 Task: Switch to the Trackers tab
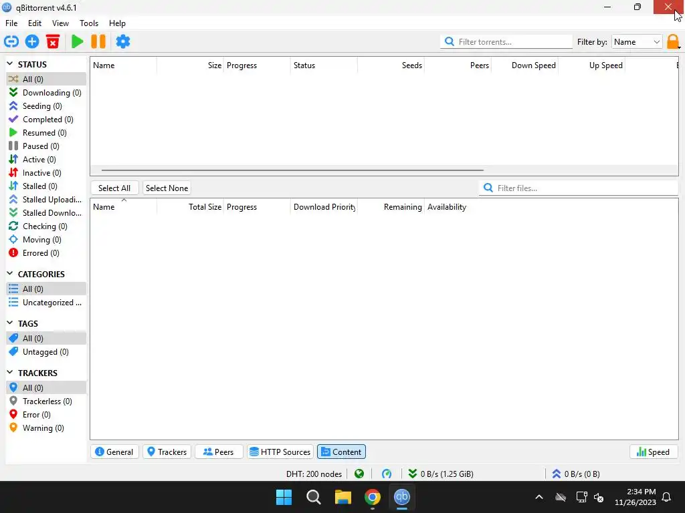coord(167,452)
